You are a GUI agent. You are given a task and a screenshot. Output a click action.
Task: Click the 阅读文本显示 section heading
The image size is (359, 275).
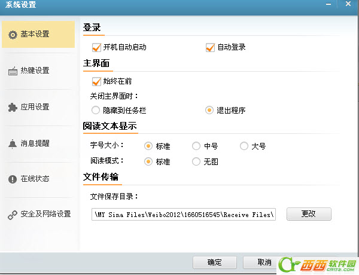point(110,126)
